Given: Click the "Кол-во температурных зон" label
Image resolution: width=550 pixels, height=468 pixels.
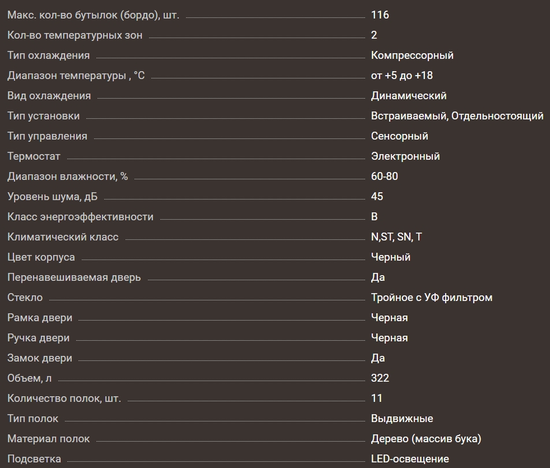Looking at the screenshot, I should coord(75,35).
